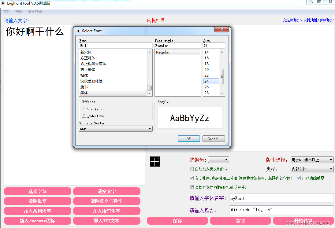Click the 保存 button
Viewport: 335px width, 228px height.
pos(177,221)
